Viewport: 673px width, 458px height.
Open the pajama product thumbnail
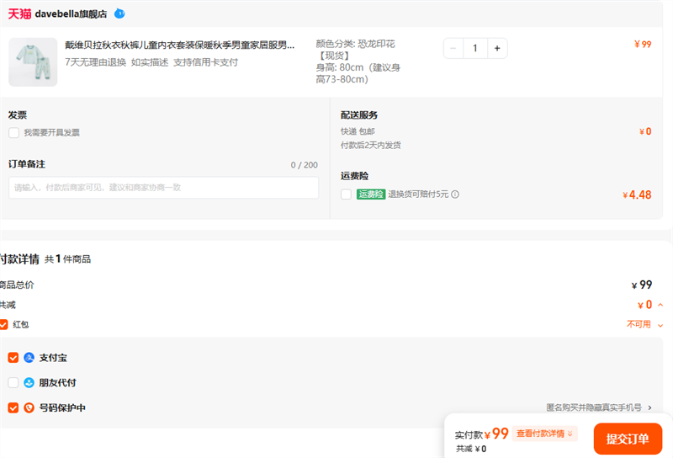(x=33, y=61)
